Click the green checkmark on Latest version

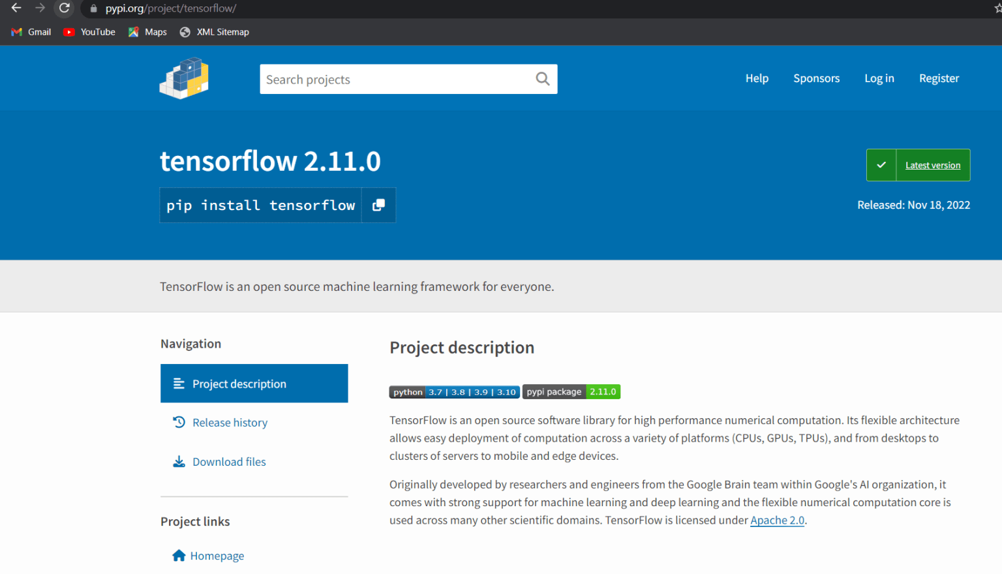click(x=881, y=164)
